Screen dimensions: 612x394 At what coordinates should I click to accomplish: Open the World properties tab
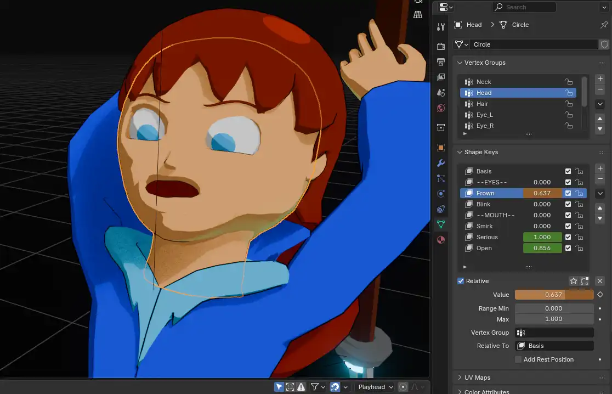[441, 108]
